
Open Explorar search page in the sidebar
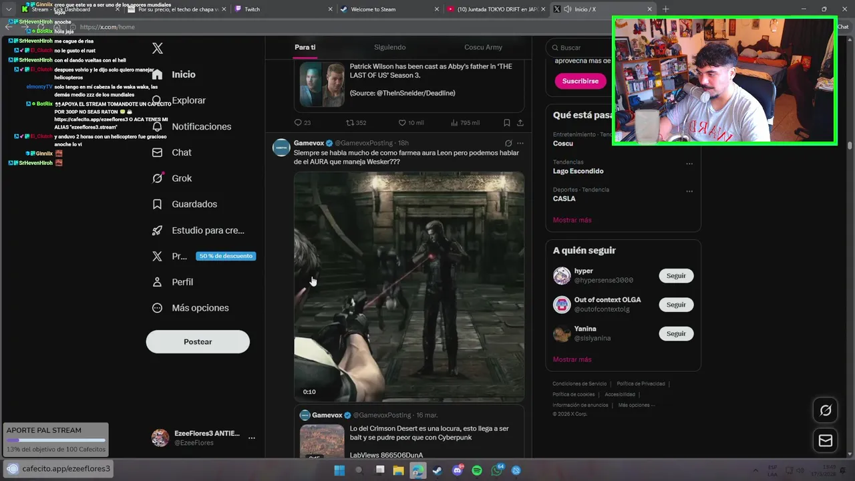point(179,100)
